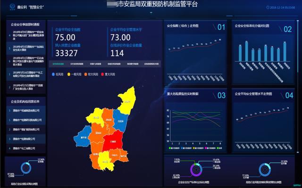Click the platform title 市安监局双重预防机制监管平台
Viewport: 302px width, 188px height.
[158, 4]
